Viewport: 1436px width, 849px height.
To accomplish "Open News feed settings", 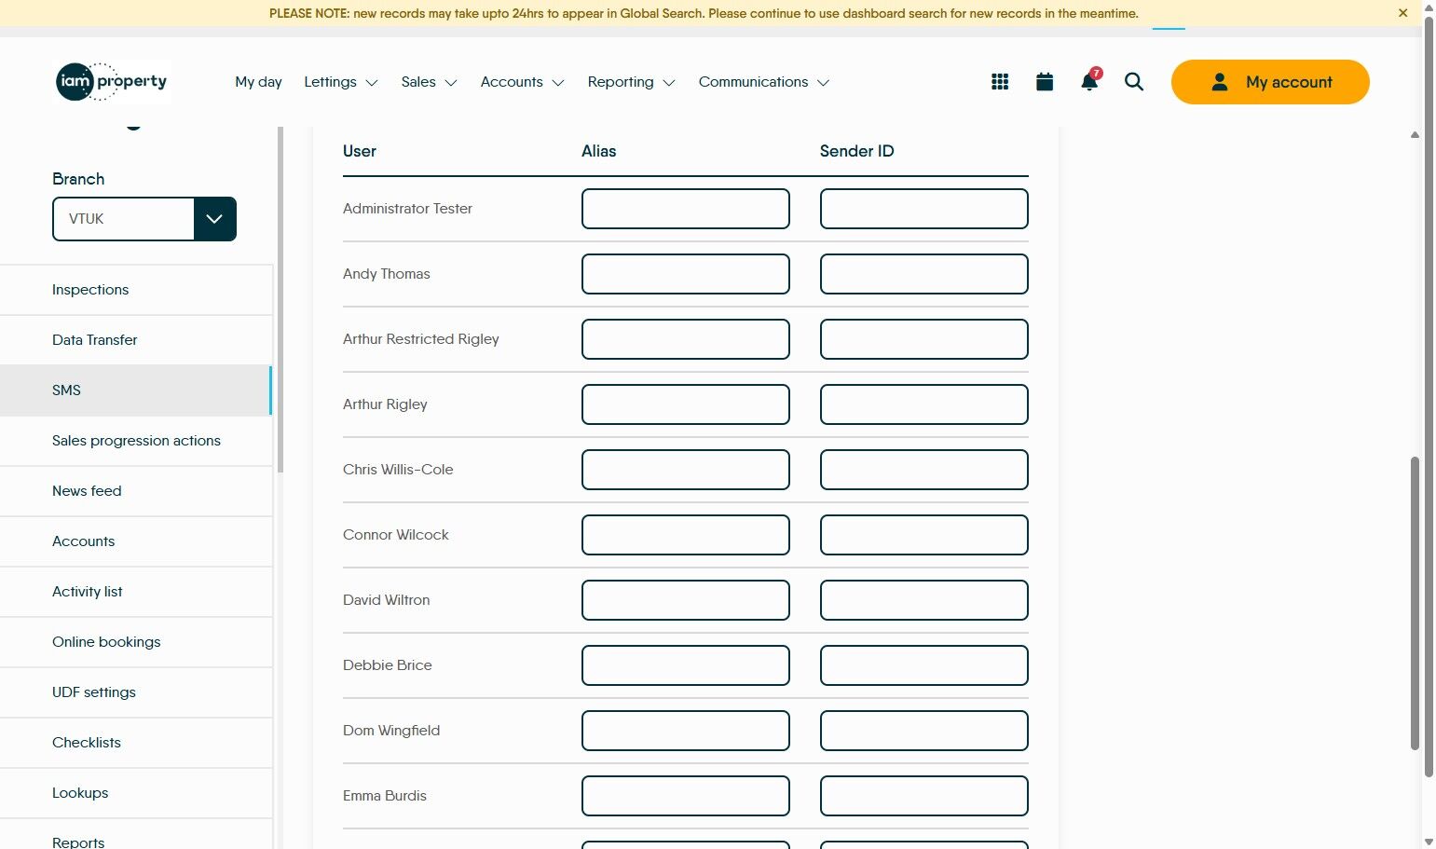I will (136, 491).
